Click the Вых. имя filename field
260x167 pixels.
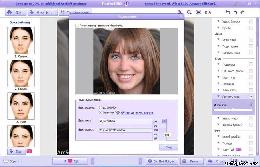pyautogui.click(x=125, y=121)
